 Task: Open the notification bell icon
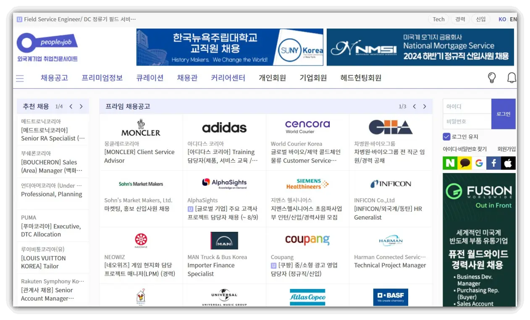(x=512, y=78)
